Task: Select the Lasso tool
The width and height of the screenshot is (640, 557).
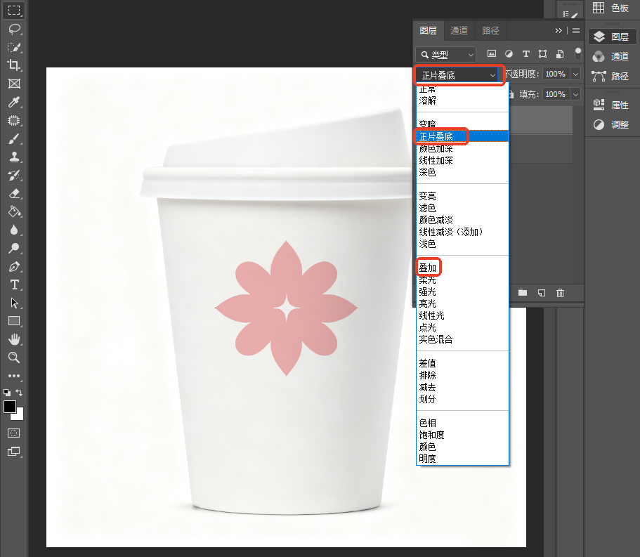Action: pos(14,29)
